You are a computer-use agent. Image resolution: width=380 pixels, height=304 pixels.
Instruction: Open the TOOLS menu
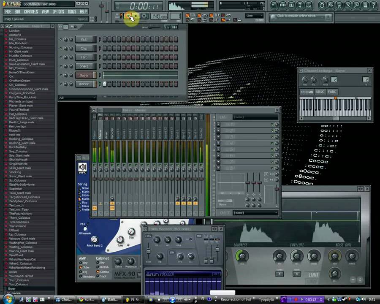coord(72,12)
